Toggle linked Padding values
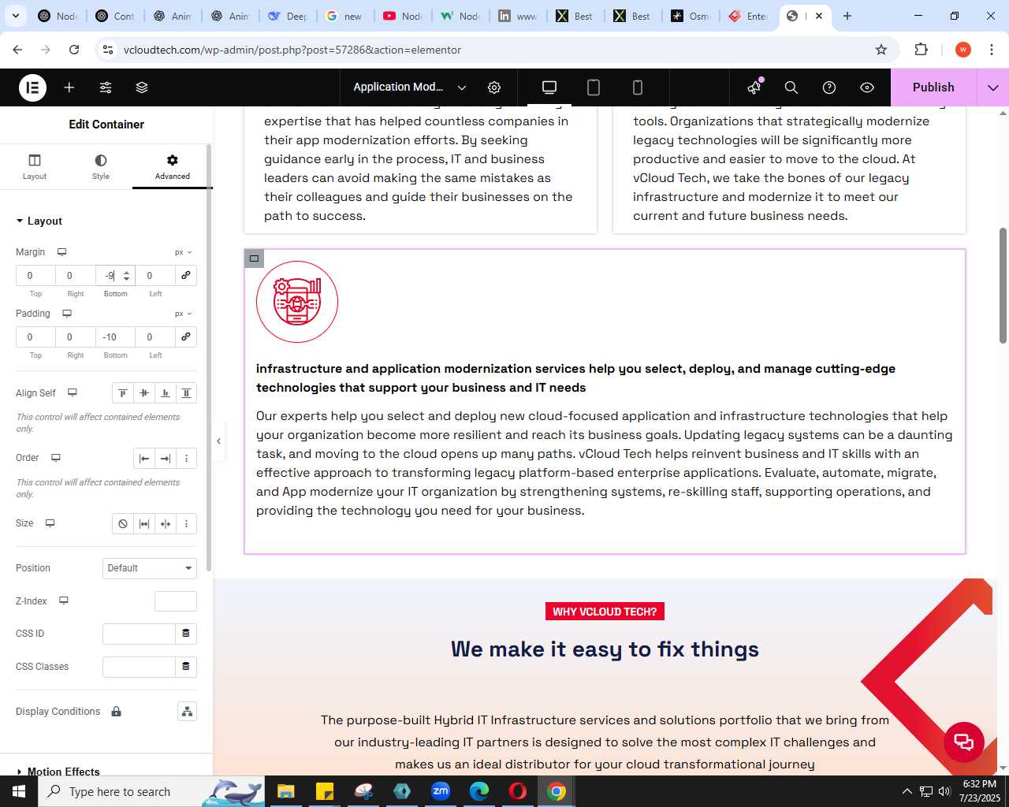 click(186, 337)
